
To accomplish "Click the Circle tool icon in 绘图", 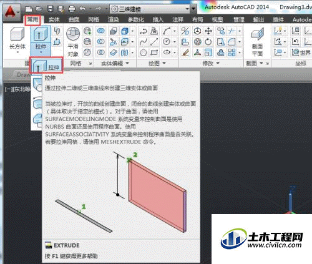I will coord(167,42).
